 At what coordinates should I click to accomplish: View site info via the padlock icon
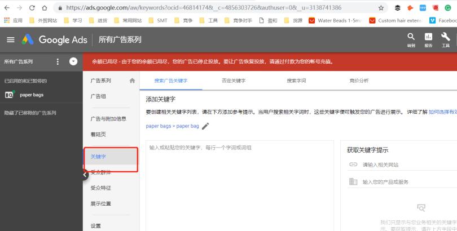[x=60, y=8]
